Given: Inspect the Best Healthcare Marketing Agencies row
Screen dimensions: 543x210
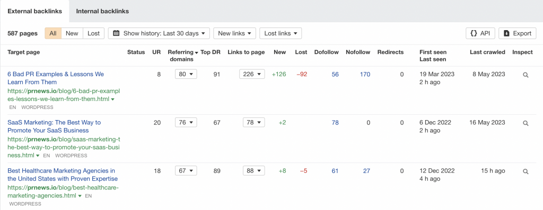Looking at the screenshot, I should click(526, 171).
